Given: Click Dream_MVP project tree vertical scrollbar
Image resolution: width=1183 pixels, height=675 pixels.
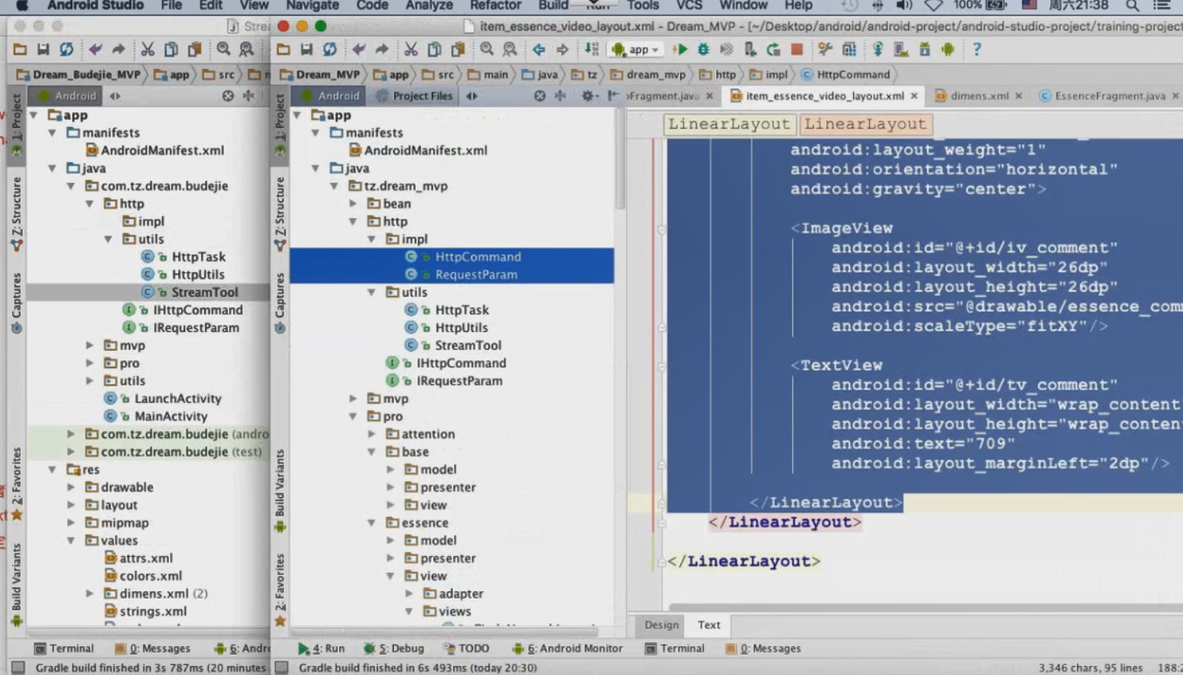Looking at the screenshot, I should 621,157.
